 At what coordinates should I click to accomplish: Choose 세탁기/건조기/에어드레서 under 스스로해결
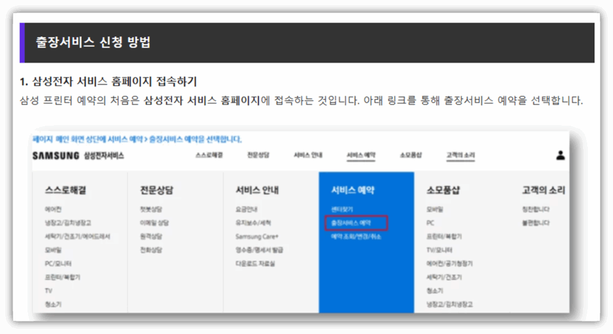[x=77, y=236]
